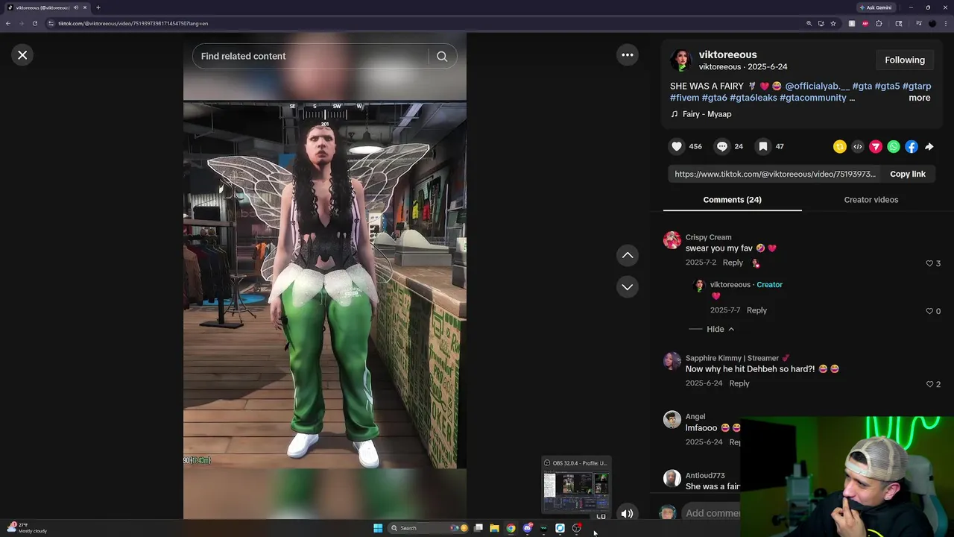The image size is (954, 537).
Task: Open the ABP Adblock extension icon
Action: click(865, 23)
